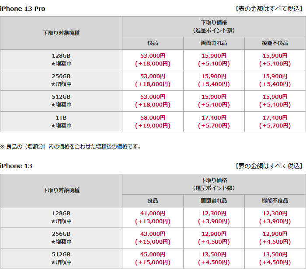Click 13,500円 under 画面割れ品 column
This screenshot has height=269, width=306.
point(214,255)
